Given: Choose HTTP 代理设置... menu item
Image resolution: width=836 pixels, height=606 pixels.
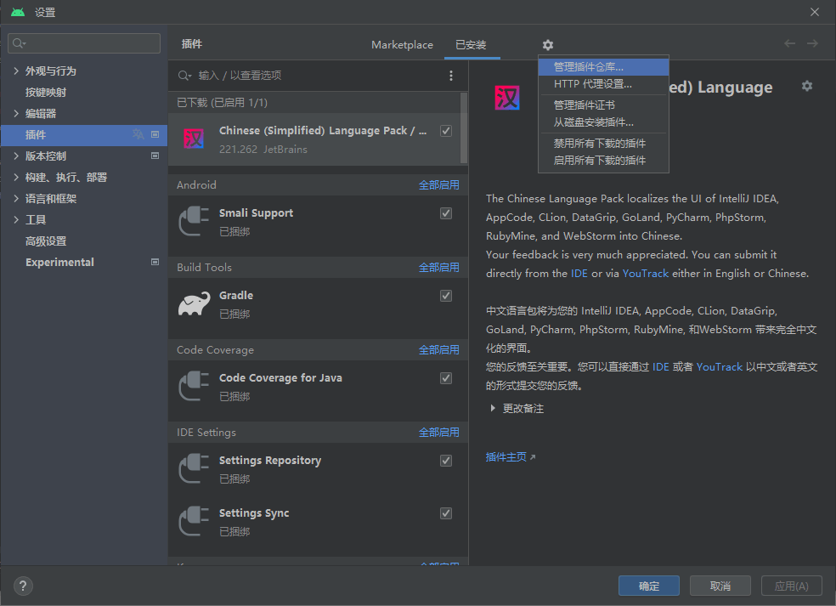Looking at the screenshot, I should point(603,84).
